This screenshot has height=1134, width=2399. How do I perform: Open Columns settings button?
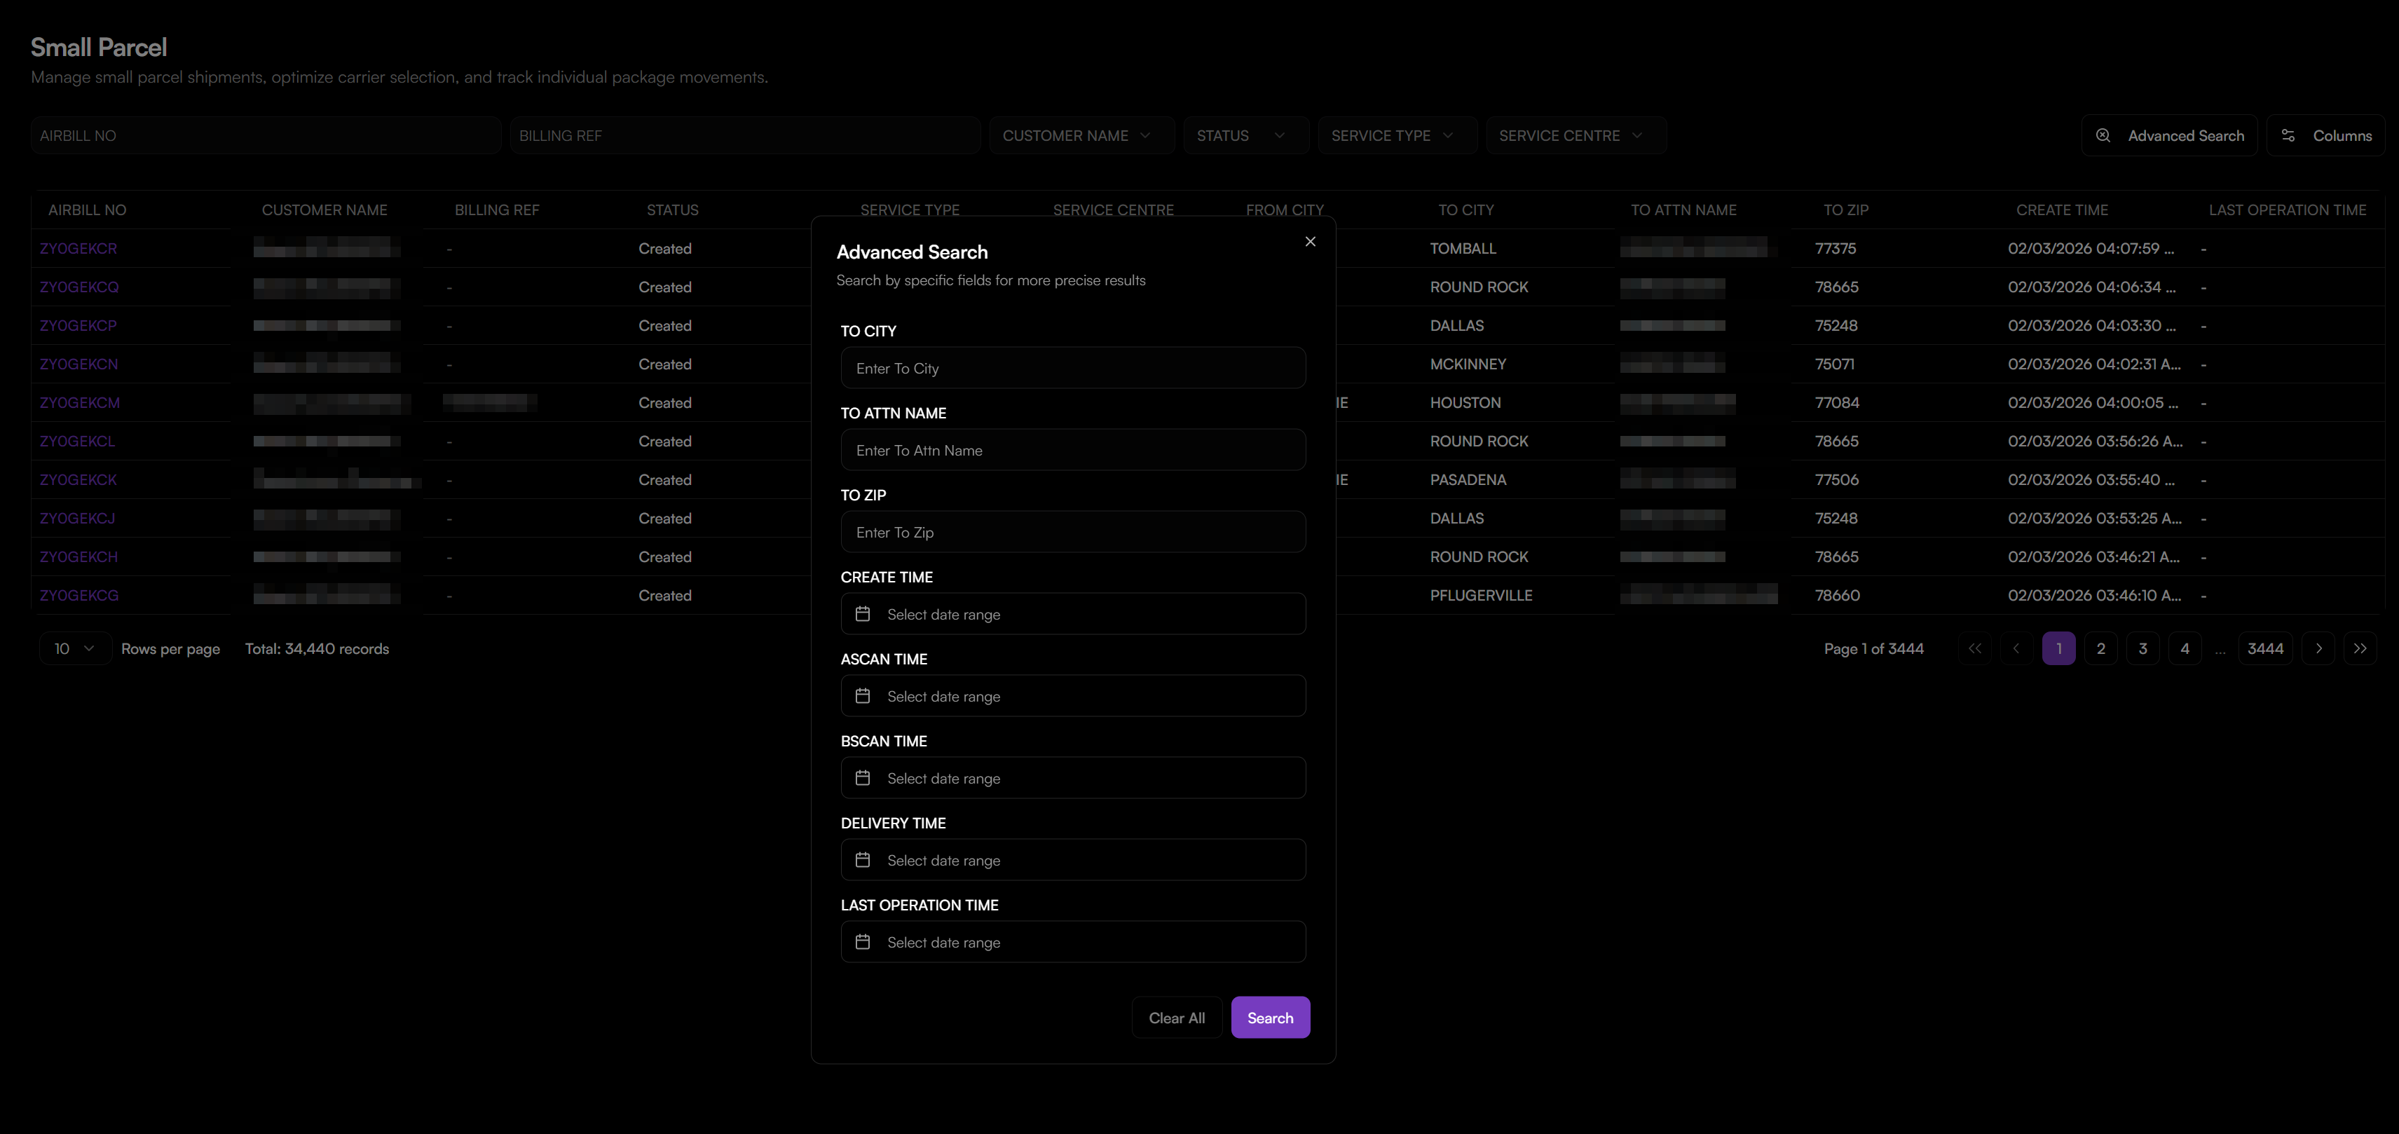click(x=2325, y=136)
